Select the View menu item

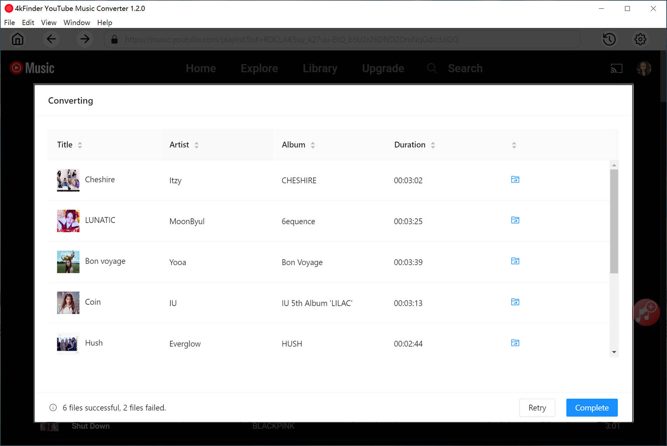tap(48, 22)
